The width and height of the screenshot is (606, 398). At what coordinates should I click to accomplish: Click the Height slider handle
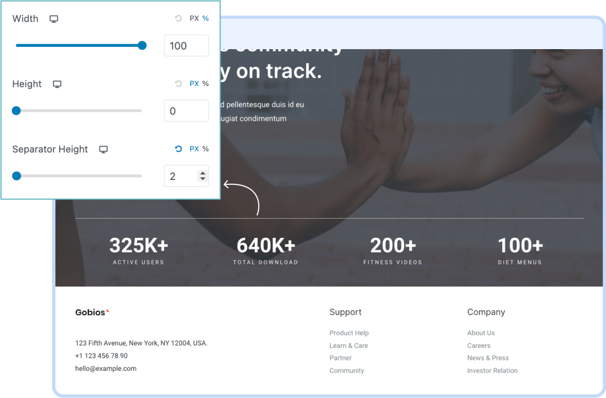click(x=16, y=110)
